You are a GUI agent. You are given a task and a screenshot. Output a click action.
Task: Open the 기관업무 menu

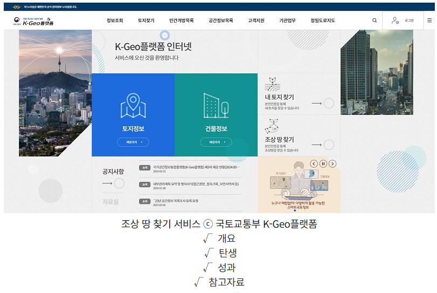pos(287,21)
